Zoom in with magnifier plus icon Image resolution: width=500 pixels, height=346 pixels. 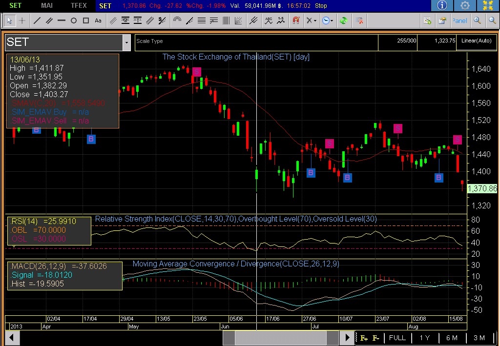478,20
